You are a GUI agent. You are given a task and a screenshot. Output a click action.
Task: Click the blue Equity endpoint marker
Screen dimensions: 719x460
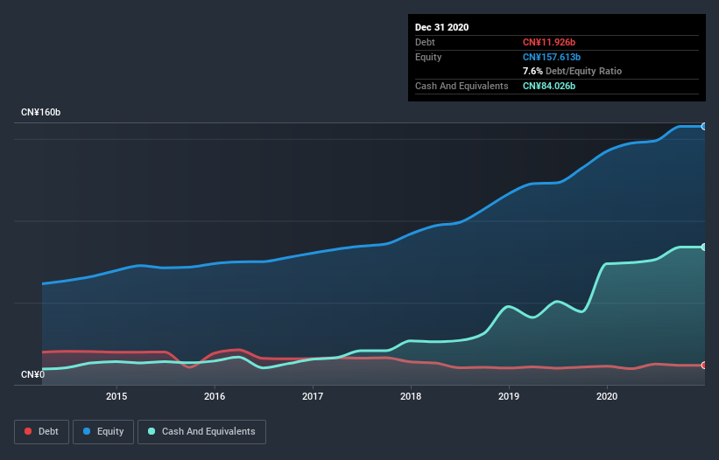point(704,126)
